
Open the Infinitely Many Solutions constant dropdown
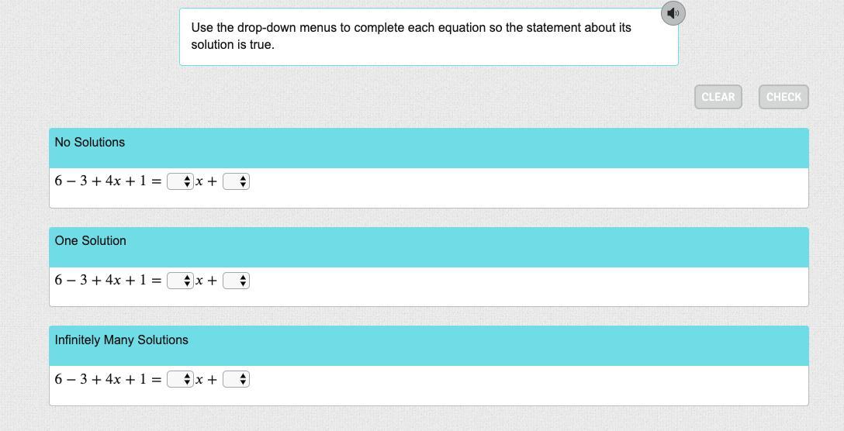click(x=236, y=379)
